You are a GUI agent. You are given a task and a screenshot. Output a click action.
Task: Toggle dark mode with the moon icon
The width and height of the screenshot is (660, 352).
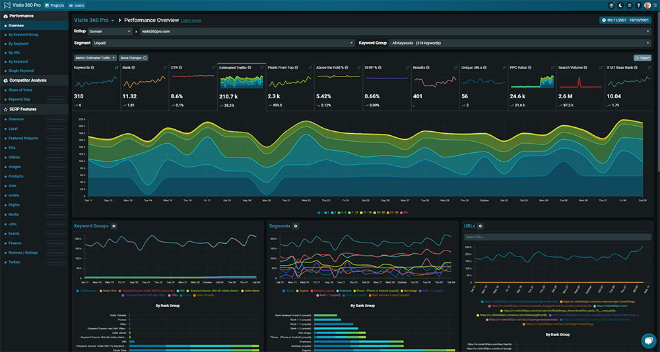tap(620, 5)
